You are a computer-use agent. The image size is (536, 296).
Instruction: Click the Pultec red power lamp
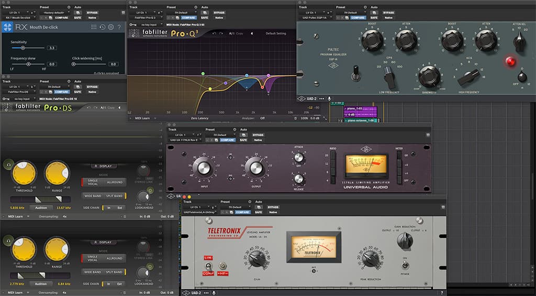[510, 62]
